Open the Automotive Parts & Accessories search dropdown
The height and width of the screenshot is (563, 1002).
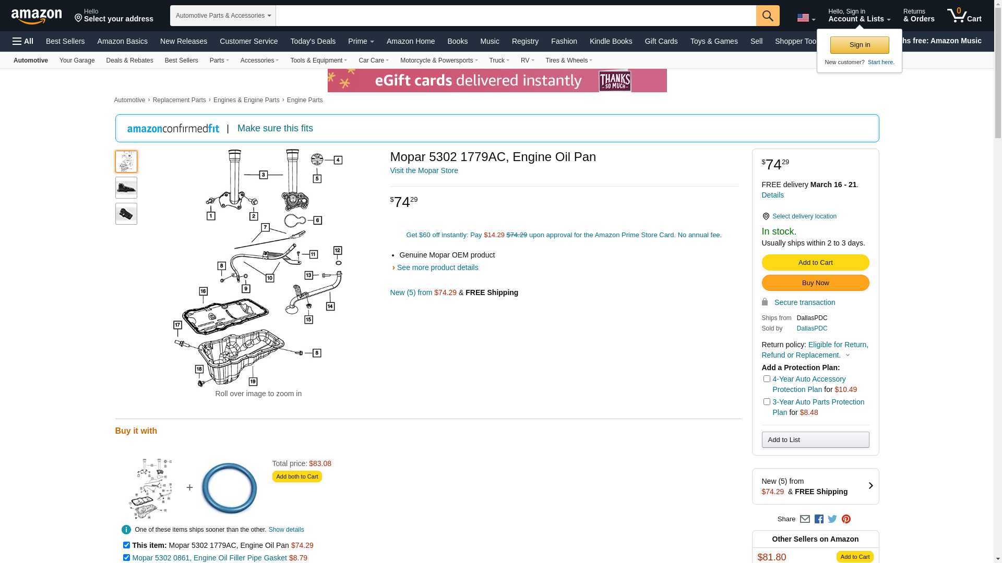[x=223, y=16]
